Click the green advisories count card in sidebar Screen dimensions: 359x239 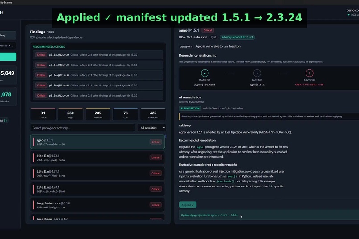pyautogui.click(x=8, y=97)
